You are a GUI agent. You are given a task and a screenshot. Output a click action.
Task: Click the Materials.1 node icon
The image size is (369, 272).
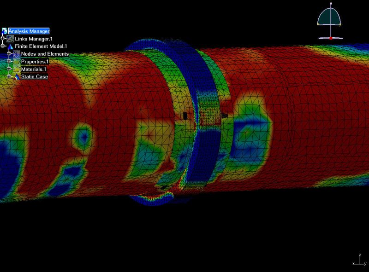pyautogui.click(x=17, y=69)
